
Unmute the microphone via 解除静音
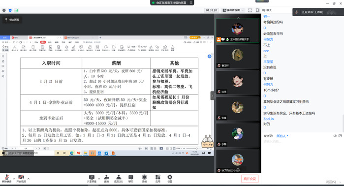click(6, 178)
